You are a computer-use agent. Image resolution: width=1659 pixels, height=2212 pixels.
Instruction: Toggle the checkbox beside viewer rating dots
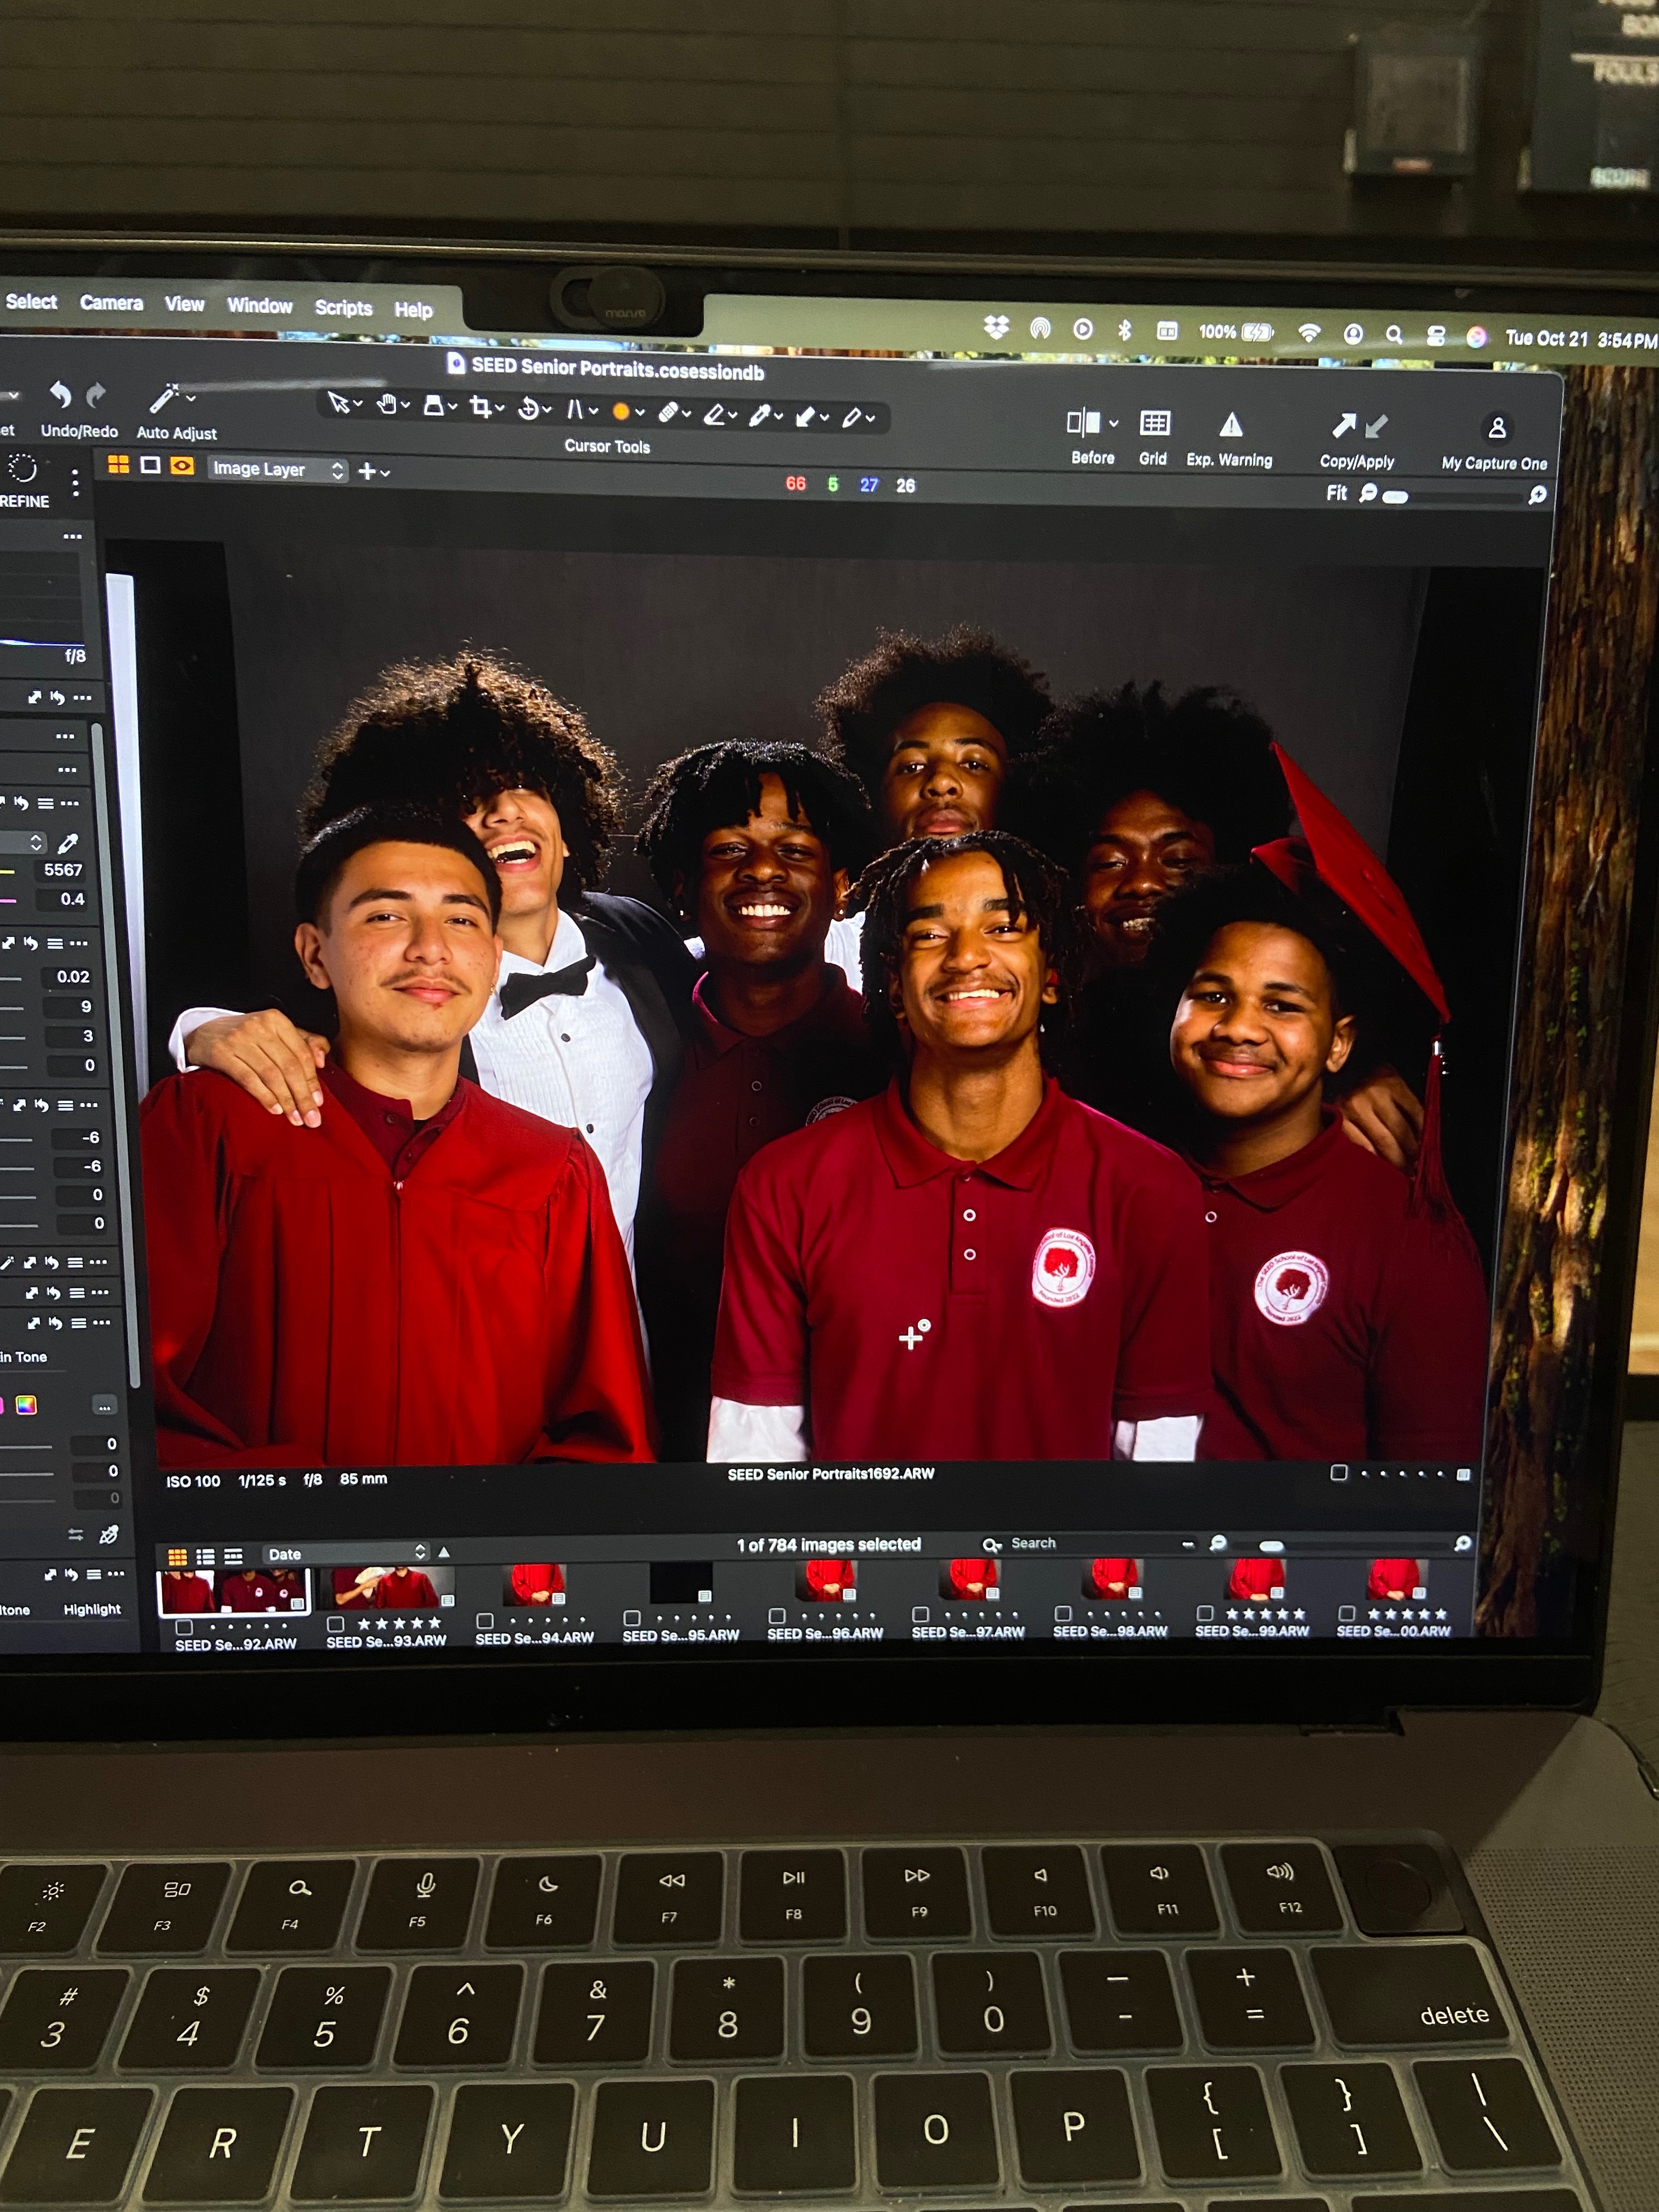pos(1339,1472)
